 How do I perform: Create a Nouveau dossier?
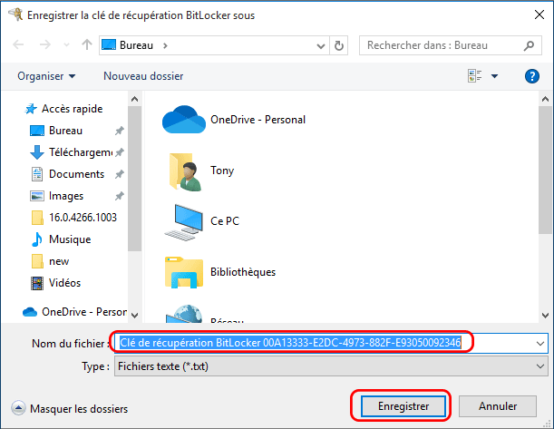coord(143,76)
